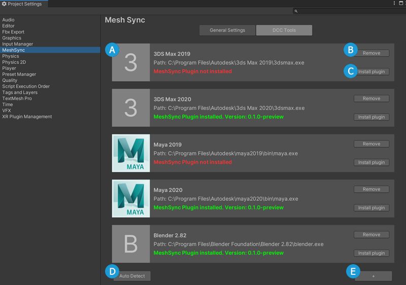The image size is (406, 285).
Task: Install plugin for Maya 2019
Action: (371, 162)
